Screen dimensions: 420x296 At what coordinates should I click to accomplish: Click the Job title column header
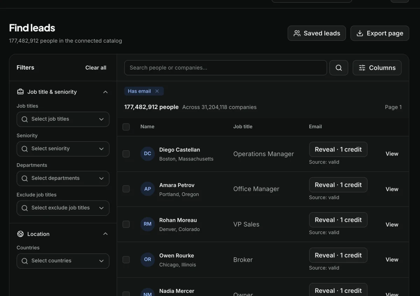point(243,127)
